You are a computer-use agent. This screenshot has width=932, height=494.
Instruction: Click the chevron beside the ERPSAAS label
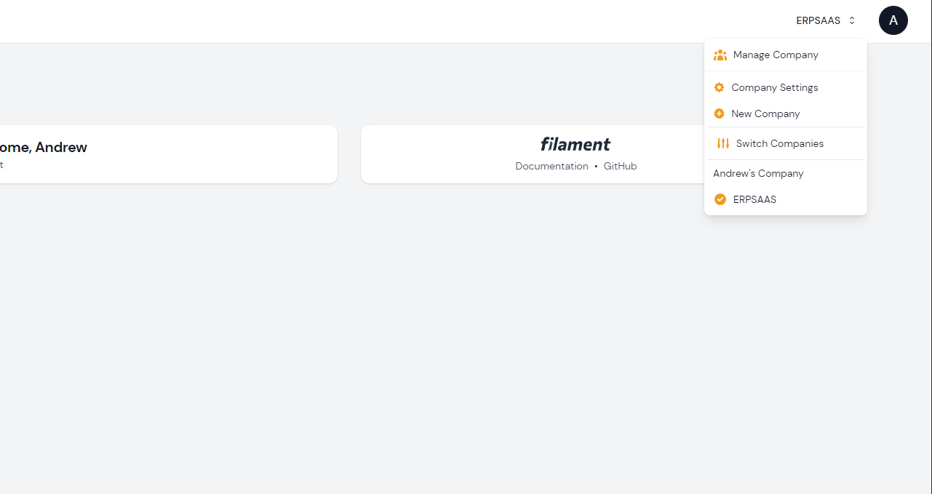pyautogui.click(x=852, y=20)
